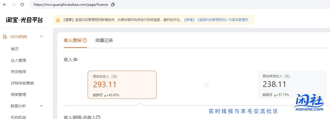
Task: Click the browser forward arrow
Action: click(x=14, y=5)
